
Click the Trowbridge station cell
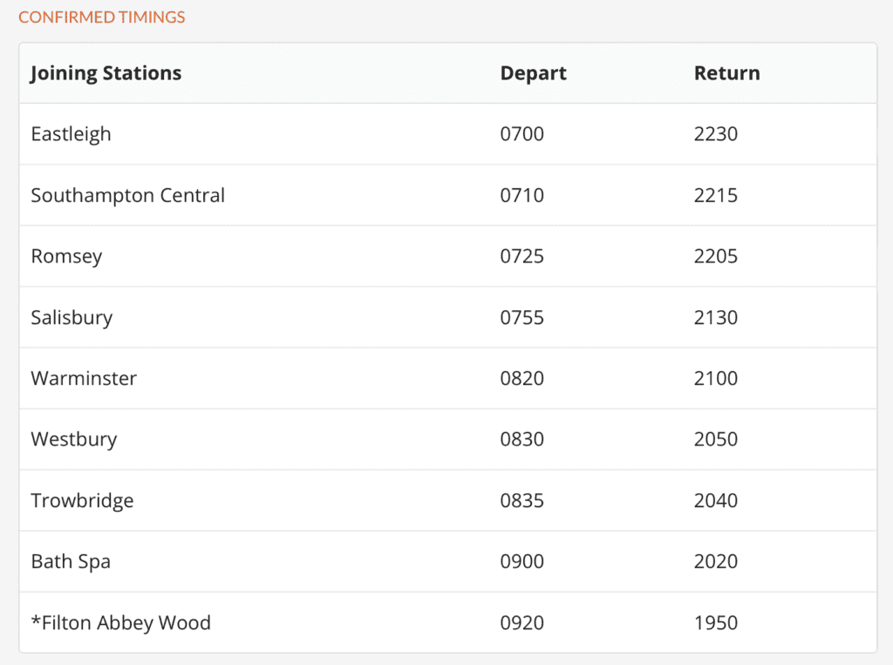pyautogui.click(x=82, y=500)
